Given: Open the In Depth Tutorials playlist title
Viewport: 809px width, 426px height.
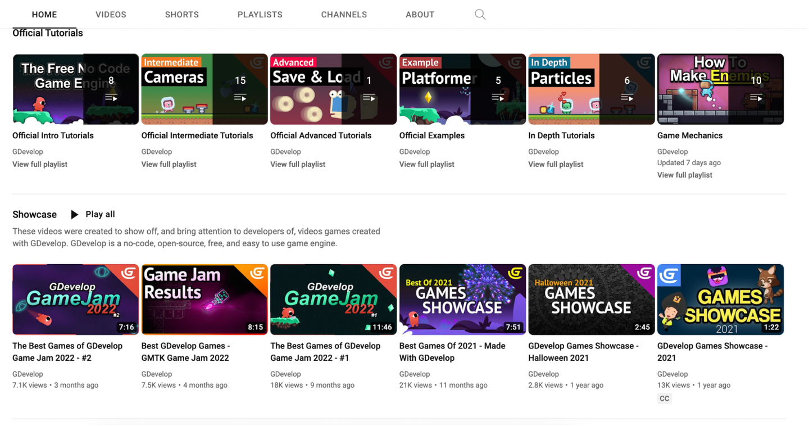Looking at the screenshot, I should click(561, 135).
